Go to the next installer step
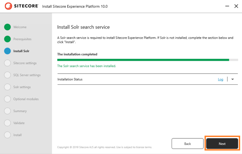The image size is (242, 154). point(222,144)
